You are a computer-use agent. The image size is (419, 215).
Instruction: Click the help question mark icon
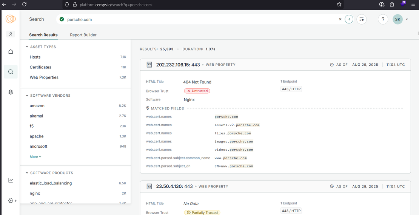pyautogui.click(x=383, y=19)
